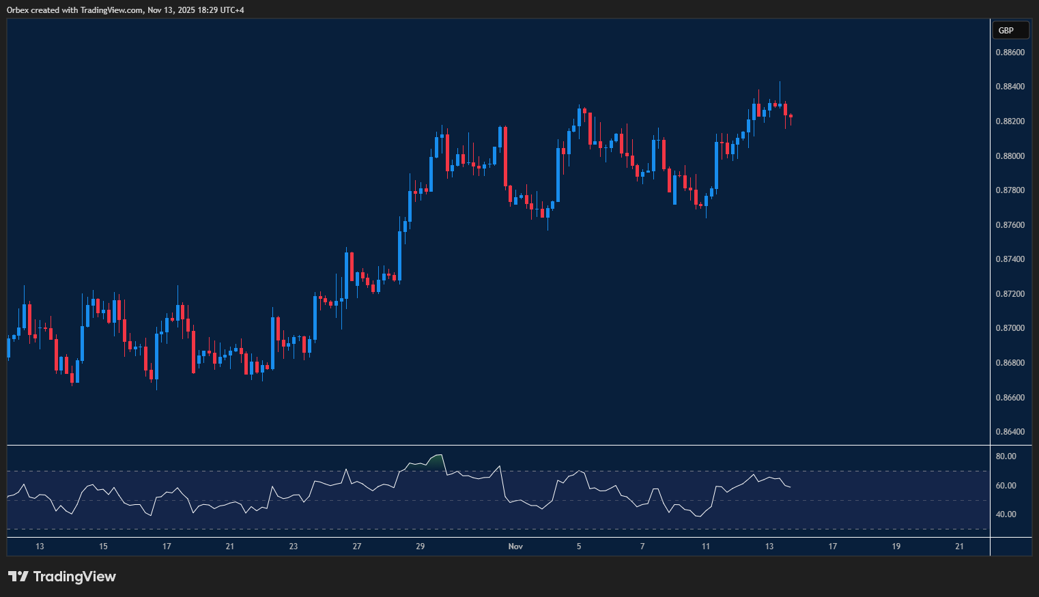Select the 60.00 RSI scale label
Screen dimensions: 1039x597
(1006, 486)
